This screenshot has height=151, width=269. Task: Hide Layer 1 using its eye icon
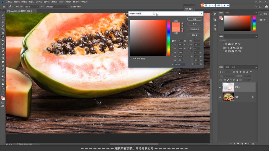click(x=220, y=87)
